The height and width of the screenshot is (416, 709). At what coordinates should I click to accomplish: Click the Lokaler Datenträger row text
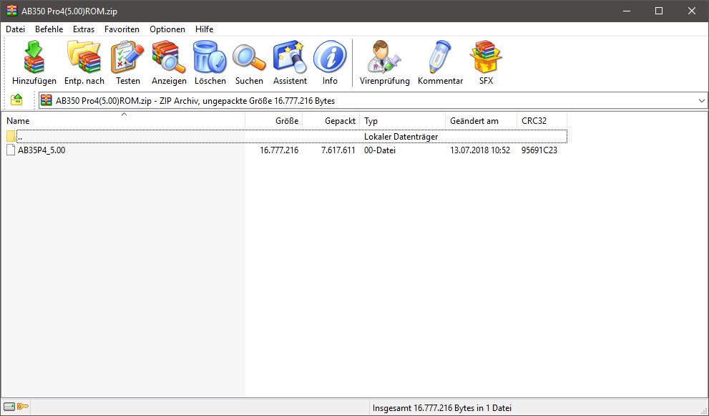401,136
